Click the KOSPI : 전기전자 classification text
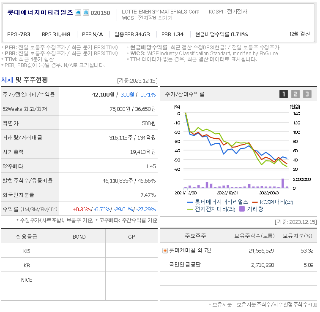This screenshot has height=312, width=320. pyautogui.click(x=228, y=12)
